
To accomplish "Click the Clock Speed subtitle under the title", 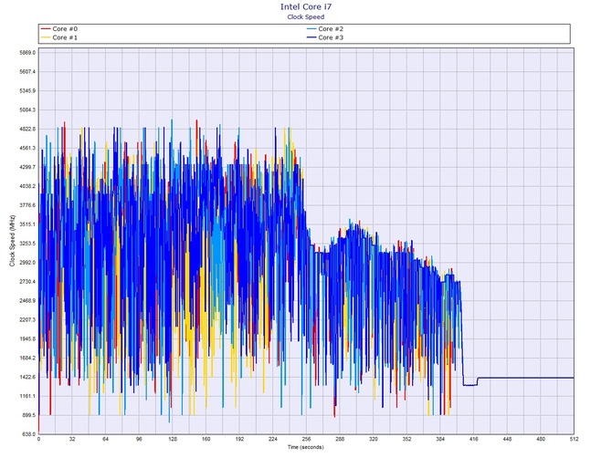I will click(x=306, y=16).
